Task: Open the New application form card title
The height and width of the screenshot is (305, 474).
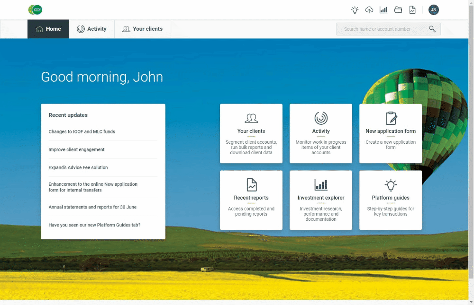Action: (391, 131)
